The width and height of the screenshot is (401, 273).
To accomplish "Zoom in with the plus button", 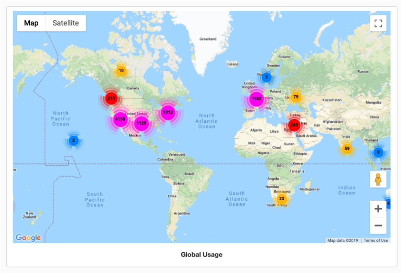I will click(x=378, y=209).
